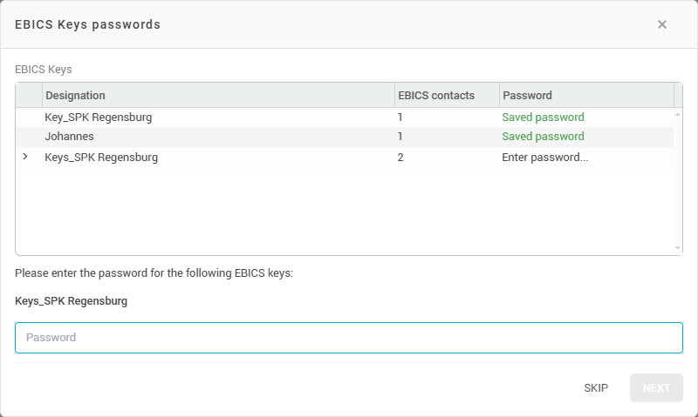
Task: Close the EBICS Keys passwords dialog
Action: tap(662, 24)
